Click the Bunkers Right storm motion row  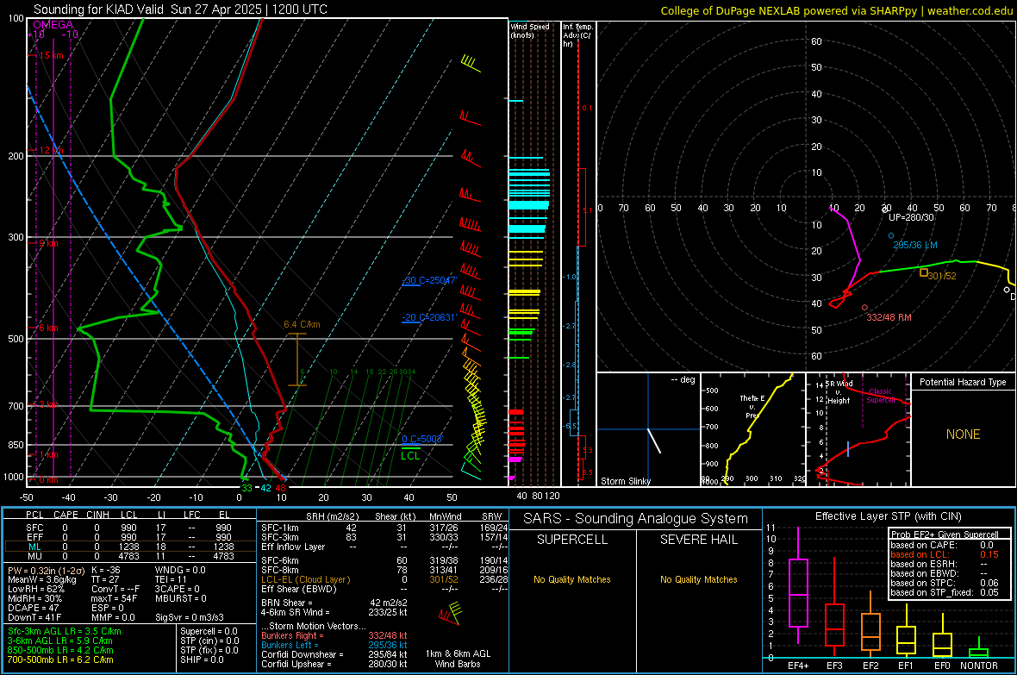tap(334, 635)
